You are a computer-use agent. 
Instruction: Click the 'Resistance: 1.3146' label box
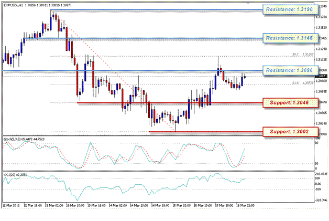coord(291,38)
